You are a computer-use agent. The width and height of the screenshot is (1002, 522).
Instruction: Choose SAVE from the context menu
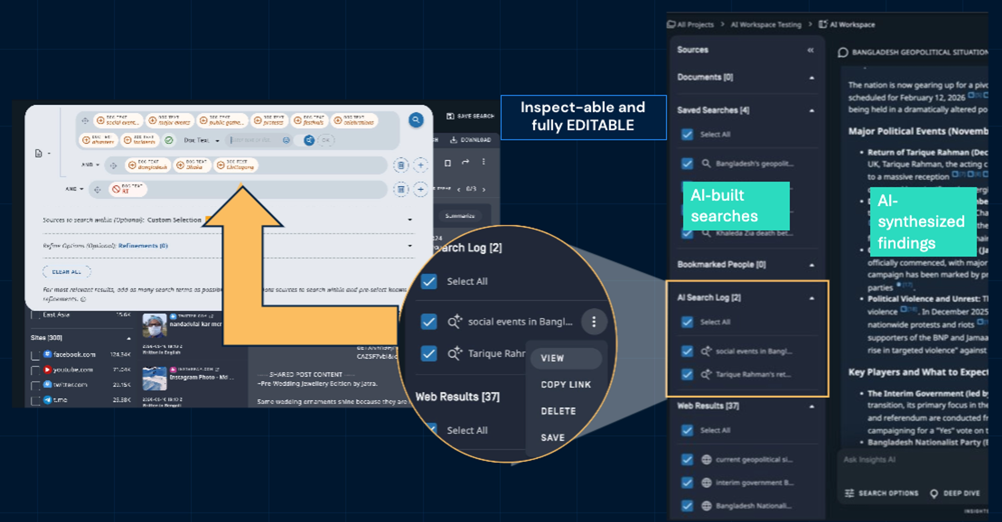point(553,437)
